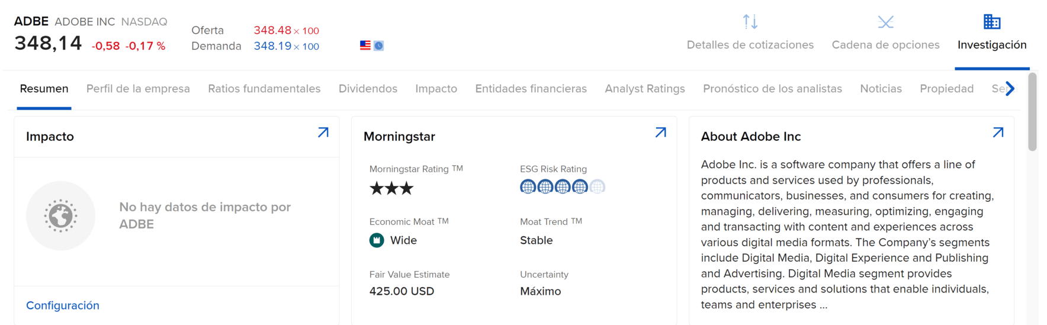Image resolution: width=1047 pixels, height=325 pixels.
Task: Click the Oferta price 348.48
Action: click(x=272, y=30)
